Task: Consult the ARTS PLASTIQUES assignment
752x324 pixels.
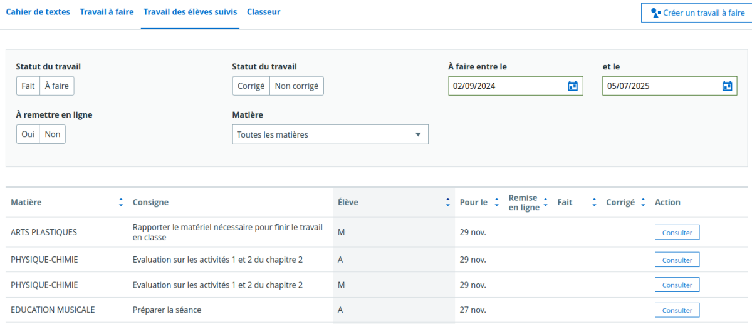Action: tap(677, 233)
